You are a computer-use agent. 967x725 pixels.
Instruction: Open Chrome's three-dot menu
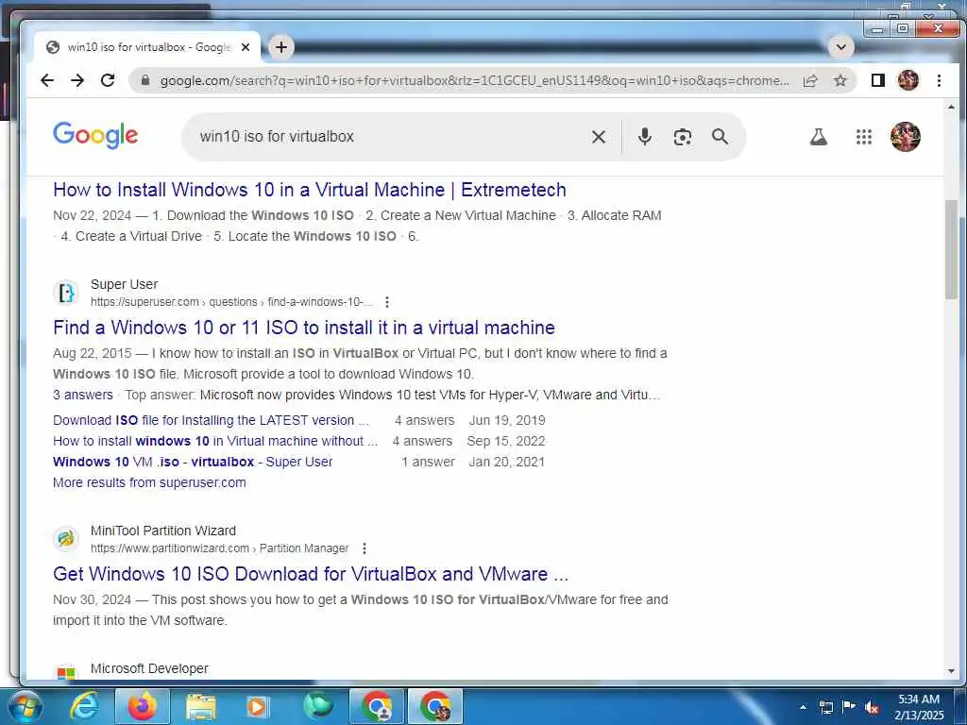tap(939, 80)
